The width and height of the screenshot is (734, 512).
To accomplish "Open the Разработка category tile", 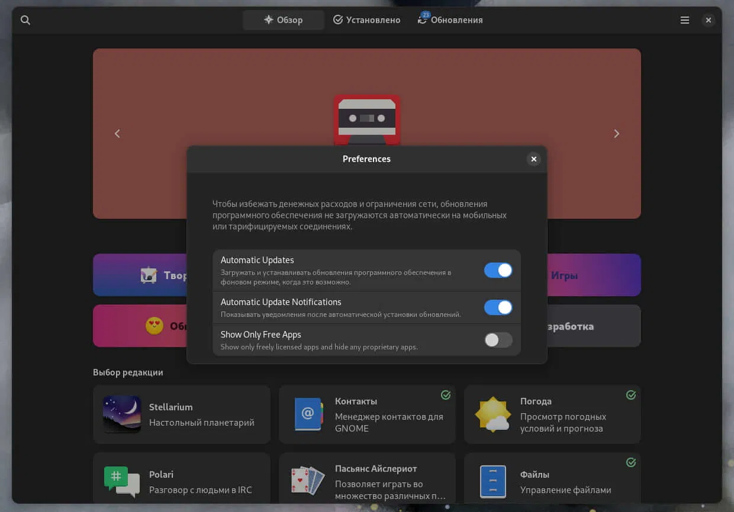I will click(x=594, y=326).
